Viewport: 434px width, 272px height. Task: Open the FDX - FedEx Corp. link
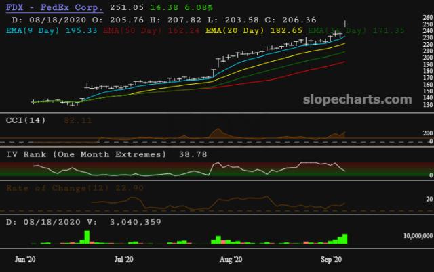54,7
